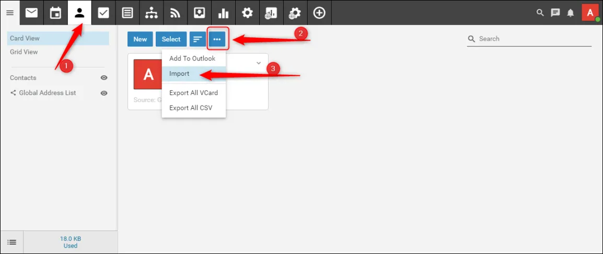Image resolution: width=603 pixels, height=254 pixels.
Task: Select Contacts in the sidebar
Action: [23, 78]
